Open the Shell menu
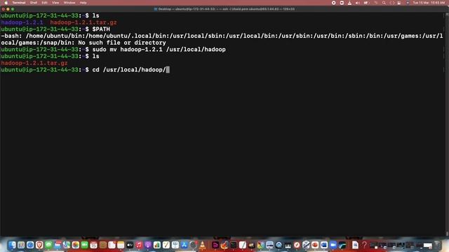This screenshot has height=252, width=449. click(34, 3)
